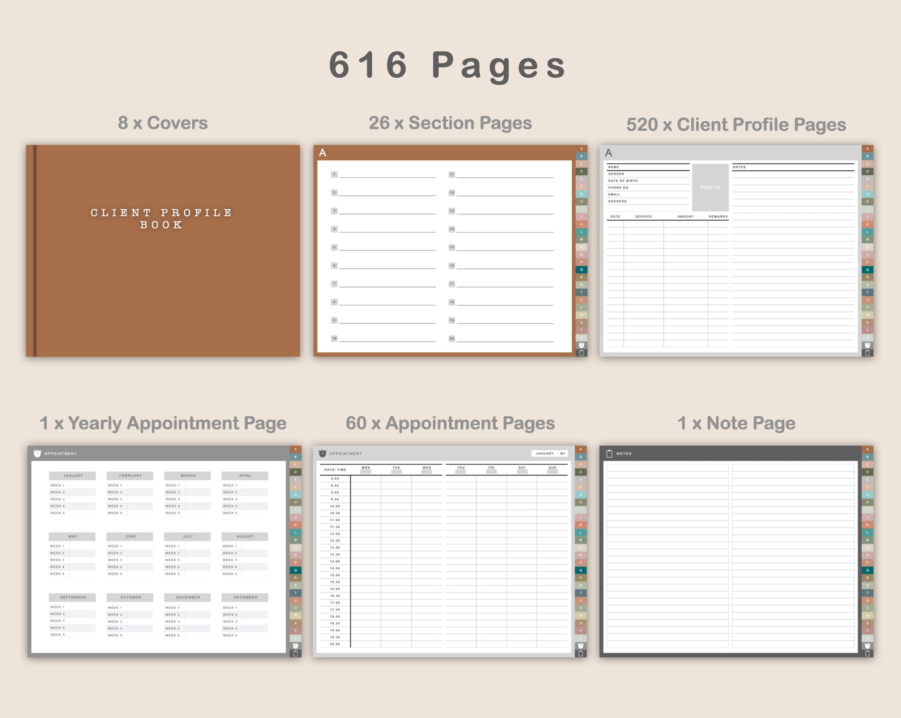Open alarm clock side tab on weekly Appointment page
Screen dimensions: 901x718
pos(581,646)
